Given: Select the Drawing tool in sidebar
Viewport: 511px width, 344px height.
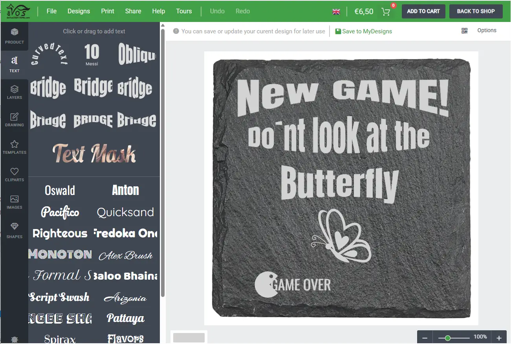Looking at the screenshot, I should tap(14, 120).
